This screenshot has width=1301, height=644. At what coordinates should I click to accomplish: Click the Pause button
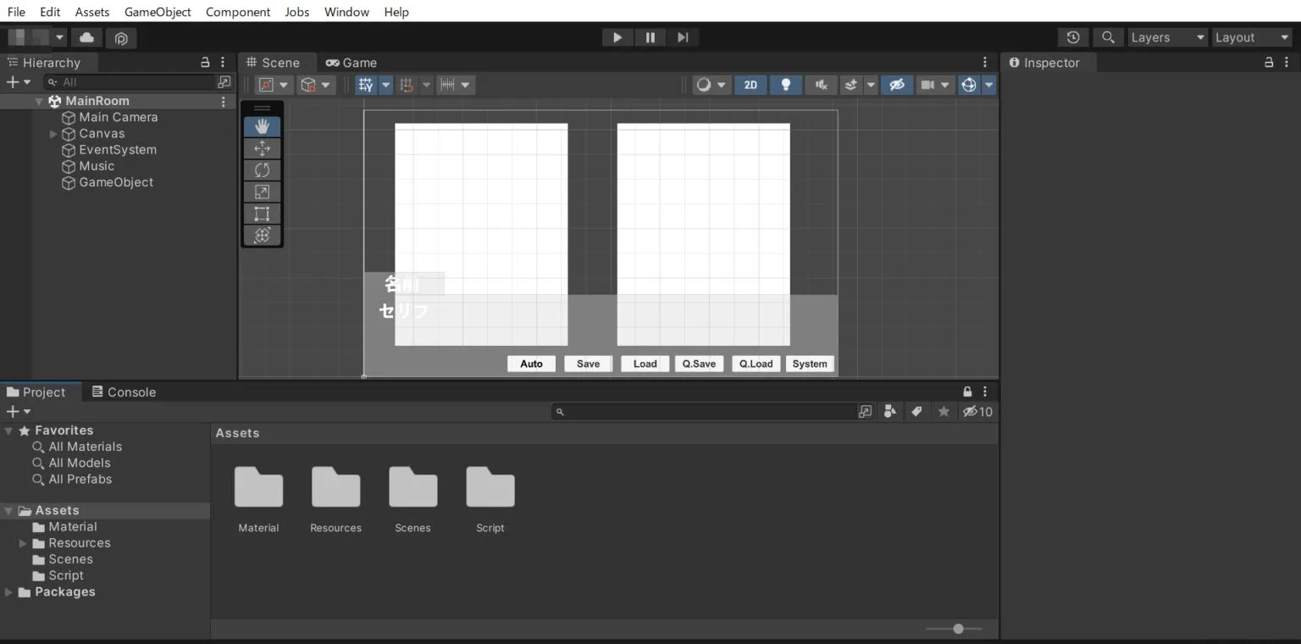point(650,37)
